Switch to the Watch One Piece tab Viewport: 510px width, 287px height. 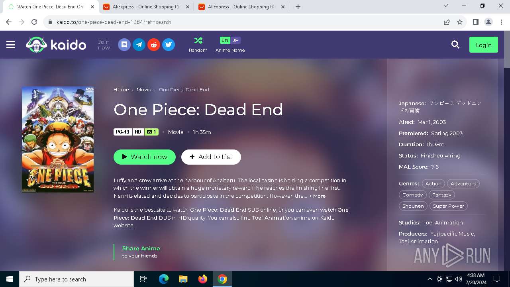[51, 7]
